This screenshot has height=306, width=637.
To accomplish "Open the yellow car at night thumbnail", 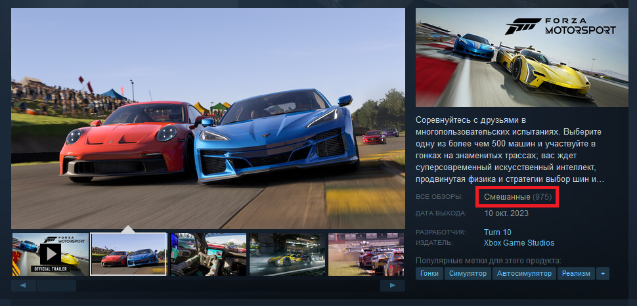I will (287, 254).
